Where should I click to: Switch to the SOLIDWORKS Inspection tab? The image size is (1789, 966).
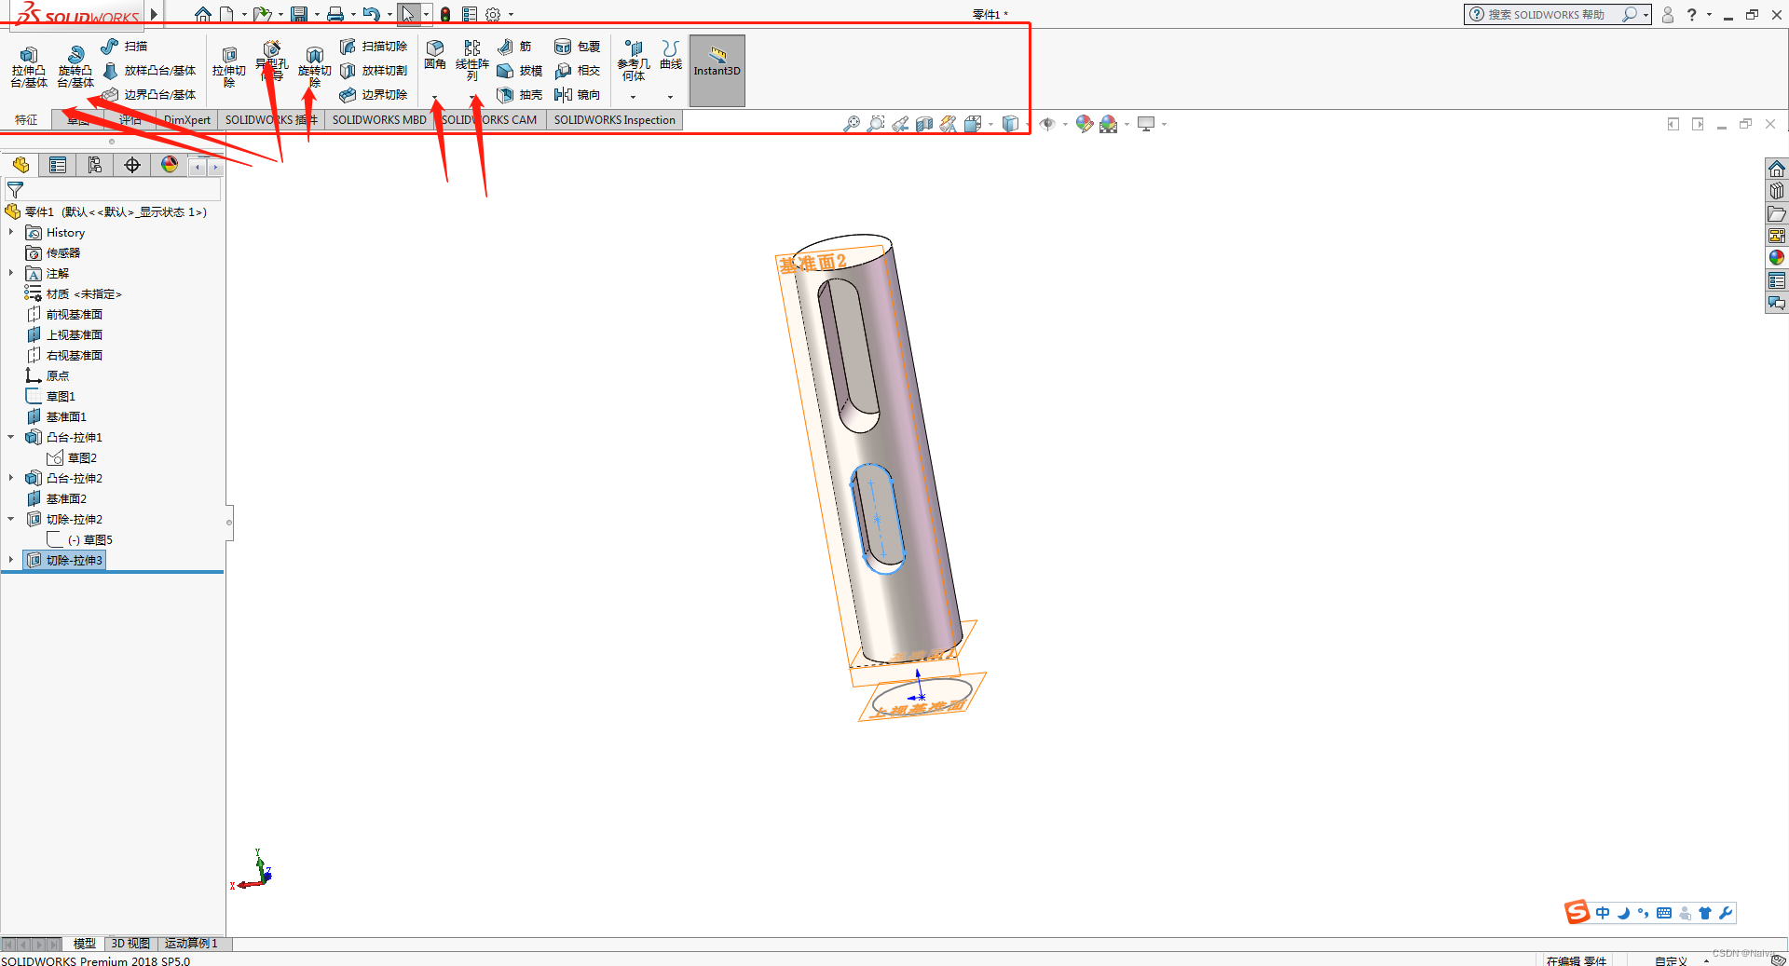click(615, 119)
